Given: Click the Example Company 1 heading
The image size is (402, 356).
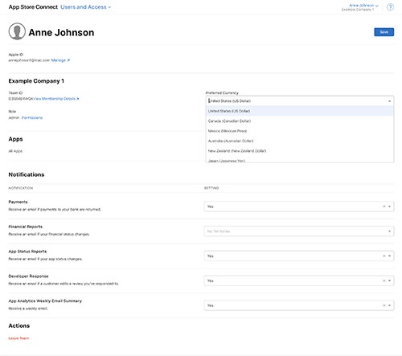Looking at the screenshot, I should 36,81.
